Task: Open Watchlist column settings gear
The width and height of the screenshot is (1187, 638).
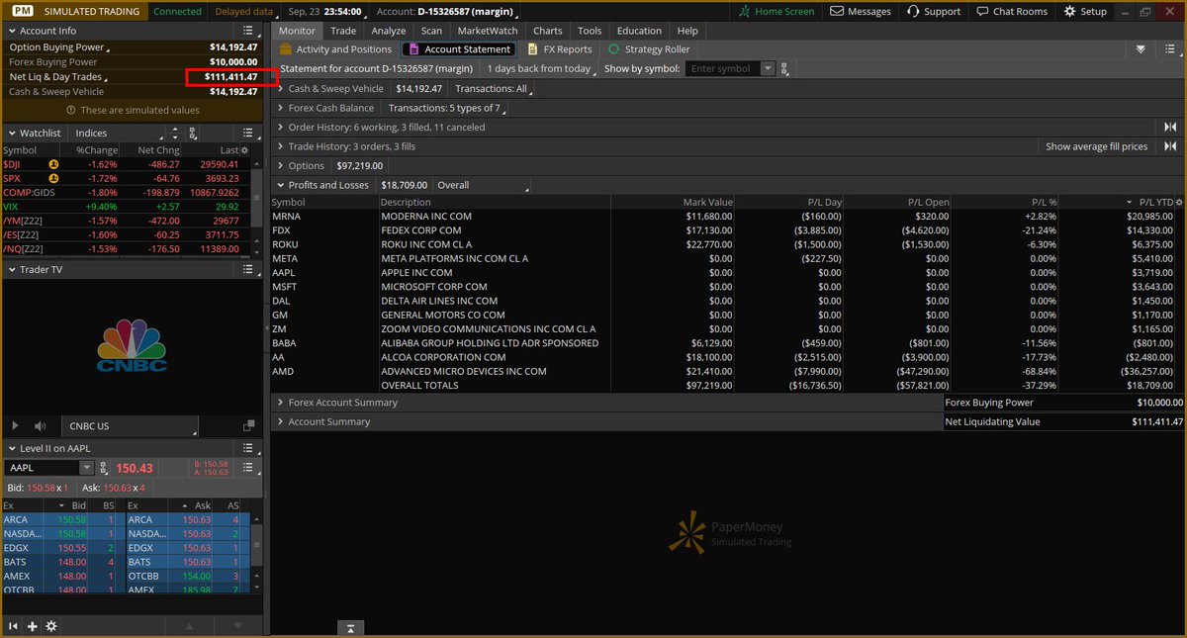Action: pos(245,149)
